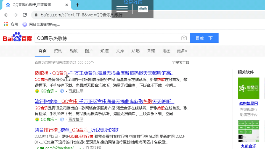Open the 九酷音乐 link
This screenshot has width=265, height=149.
(248, 146)
